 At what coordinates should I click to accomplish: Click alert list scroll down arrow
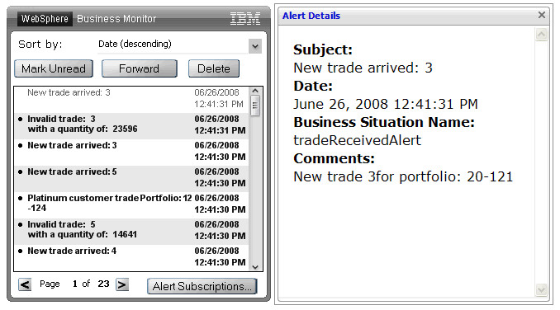pyautogui.click(x=255, y=266)
